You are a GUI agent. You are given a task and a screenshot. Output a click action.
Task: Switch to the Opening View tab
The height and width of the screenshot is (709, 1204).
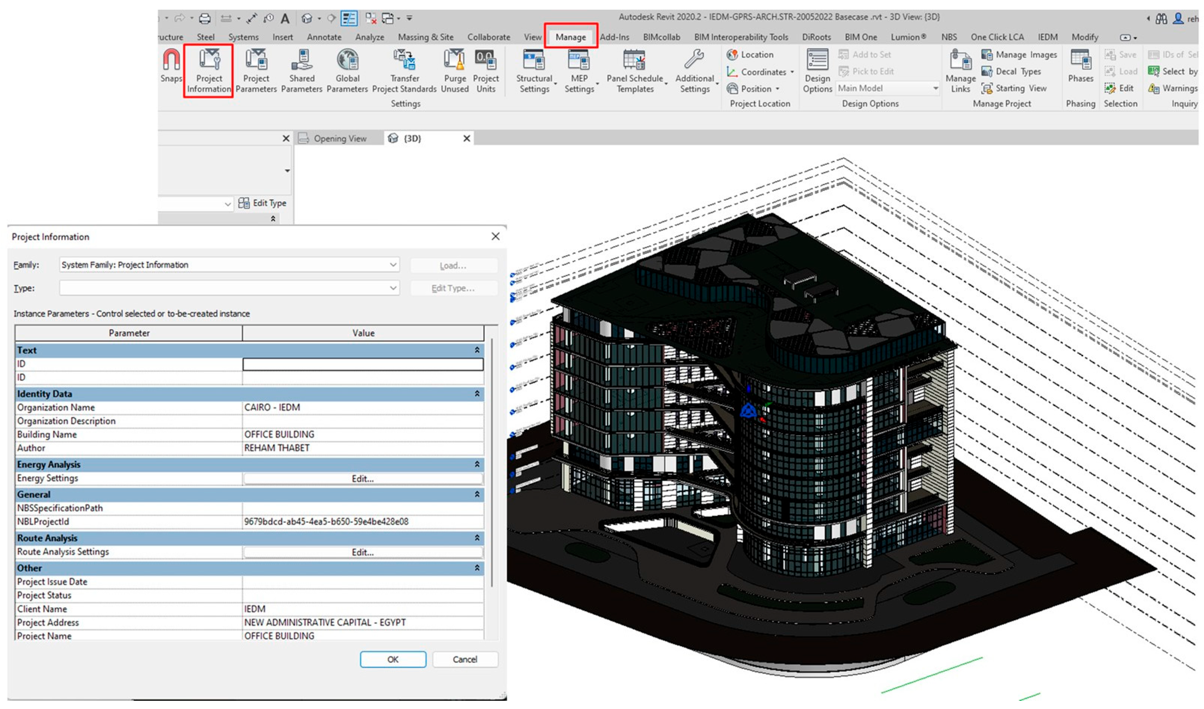click(x=339, y=139)
